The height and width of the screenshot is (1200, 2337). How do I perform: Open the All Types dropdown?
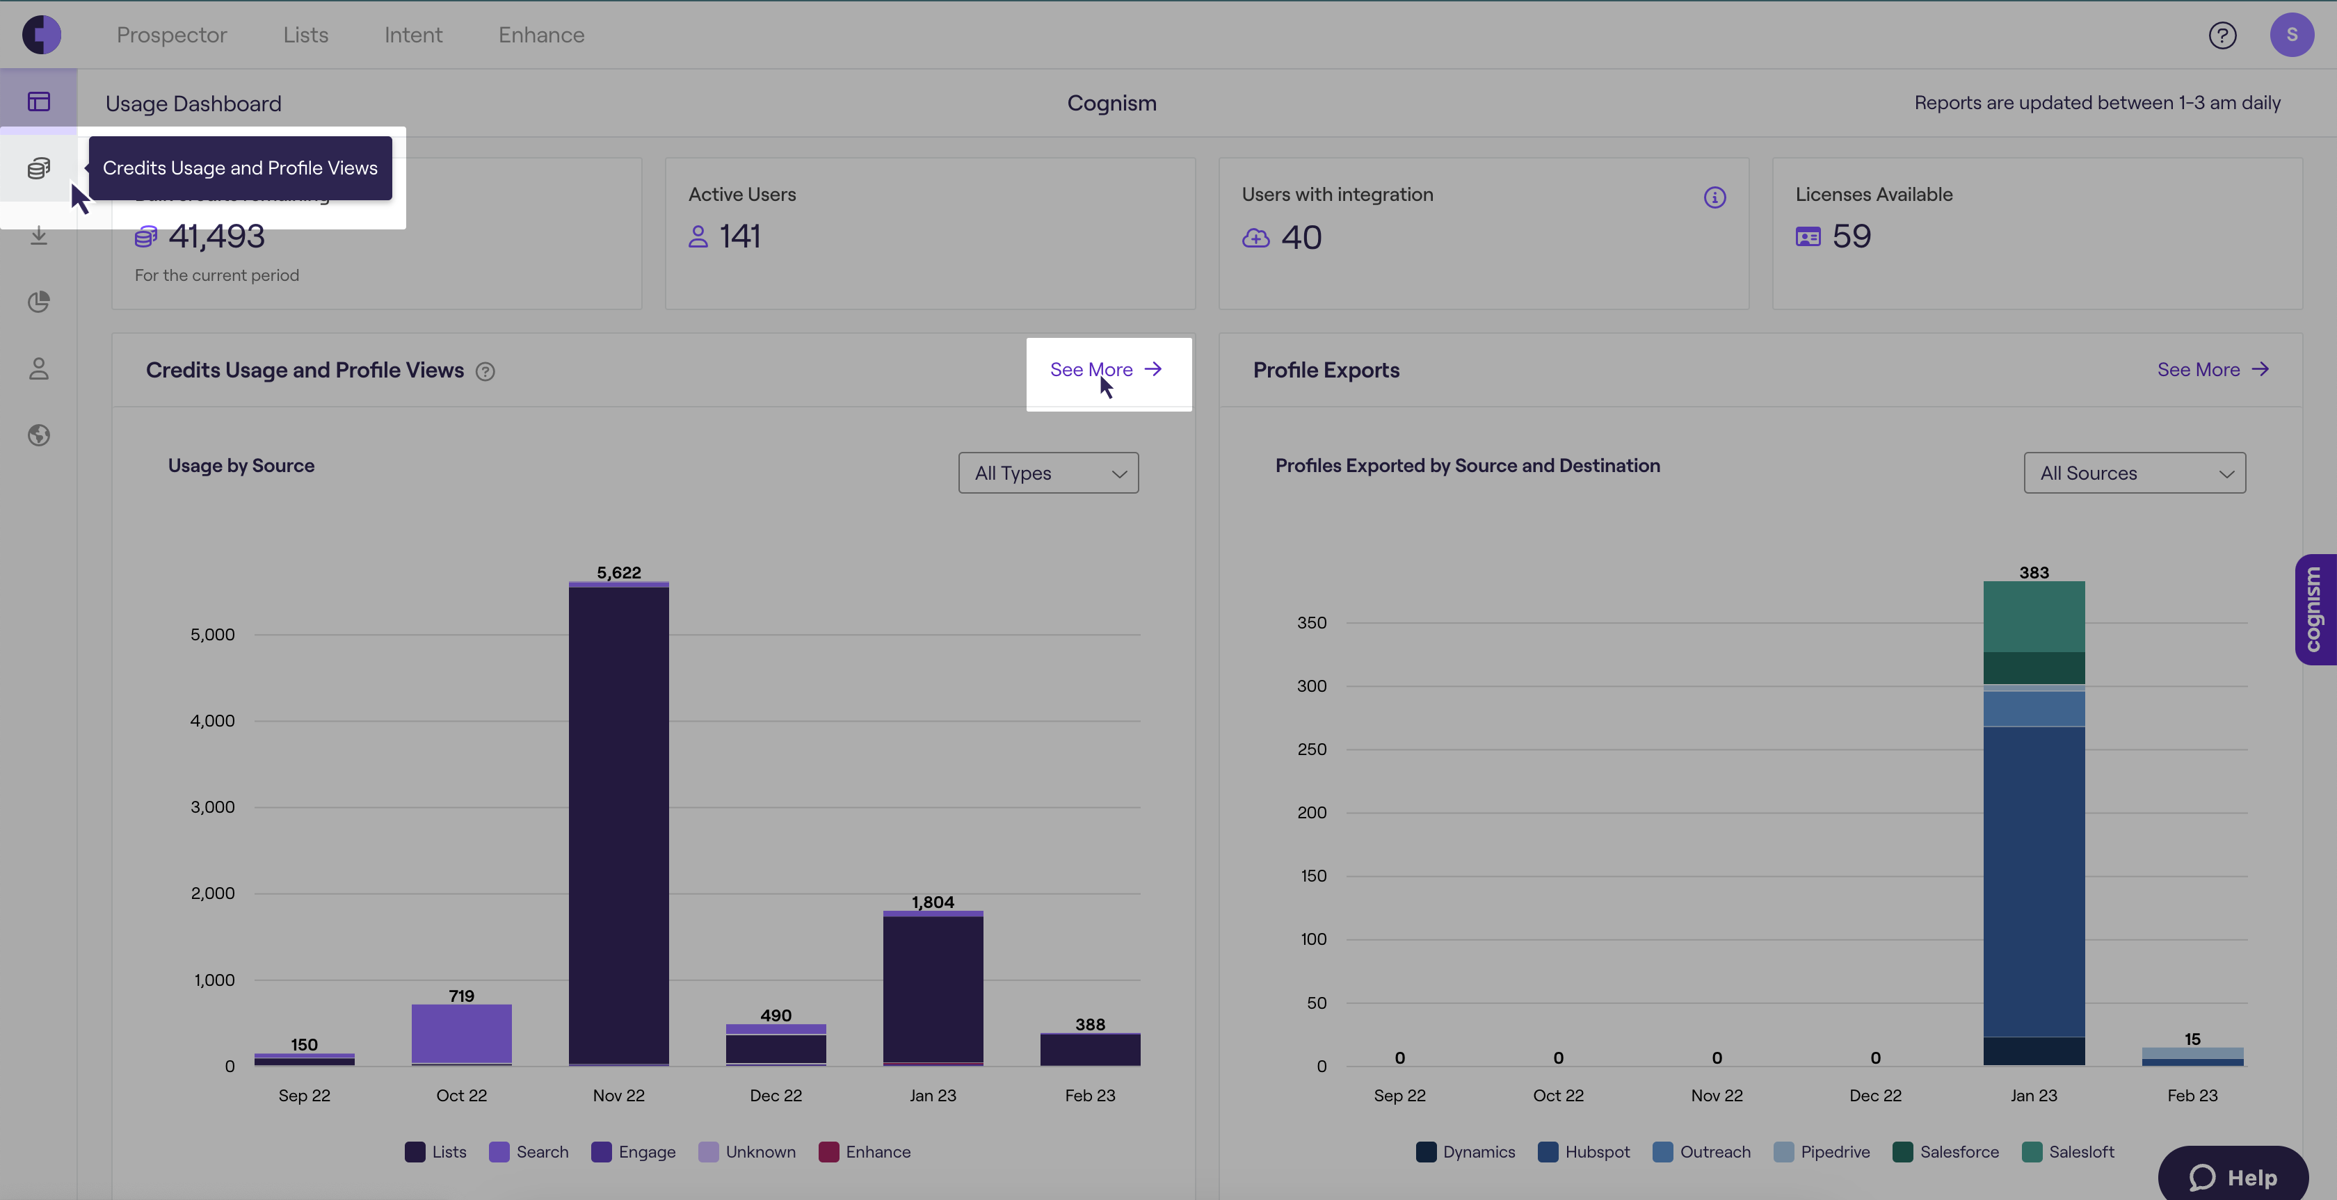1048,473
